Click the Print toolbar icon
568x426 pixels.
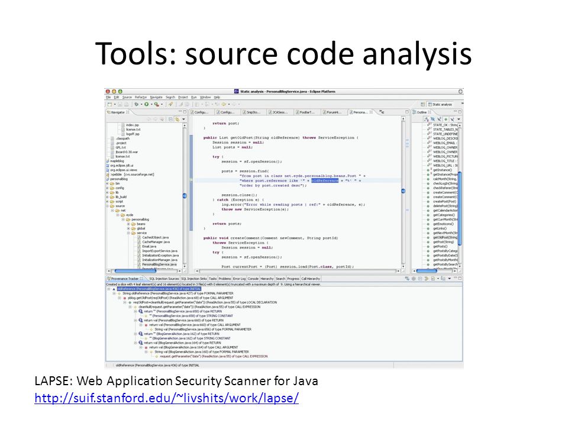point(125,104)
